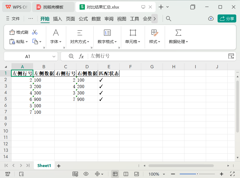Image resolution: width=240 pixels, height=178 pixels.
Task: Click the formula bar input field
Action: pyautogui.click(x=158, y=56)
